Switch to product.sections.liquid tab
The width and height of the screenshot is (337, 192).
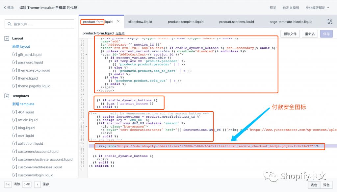click(x=236, y=22)
